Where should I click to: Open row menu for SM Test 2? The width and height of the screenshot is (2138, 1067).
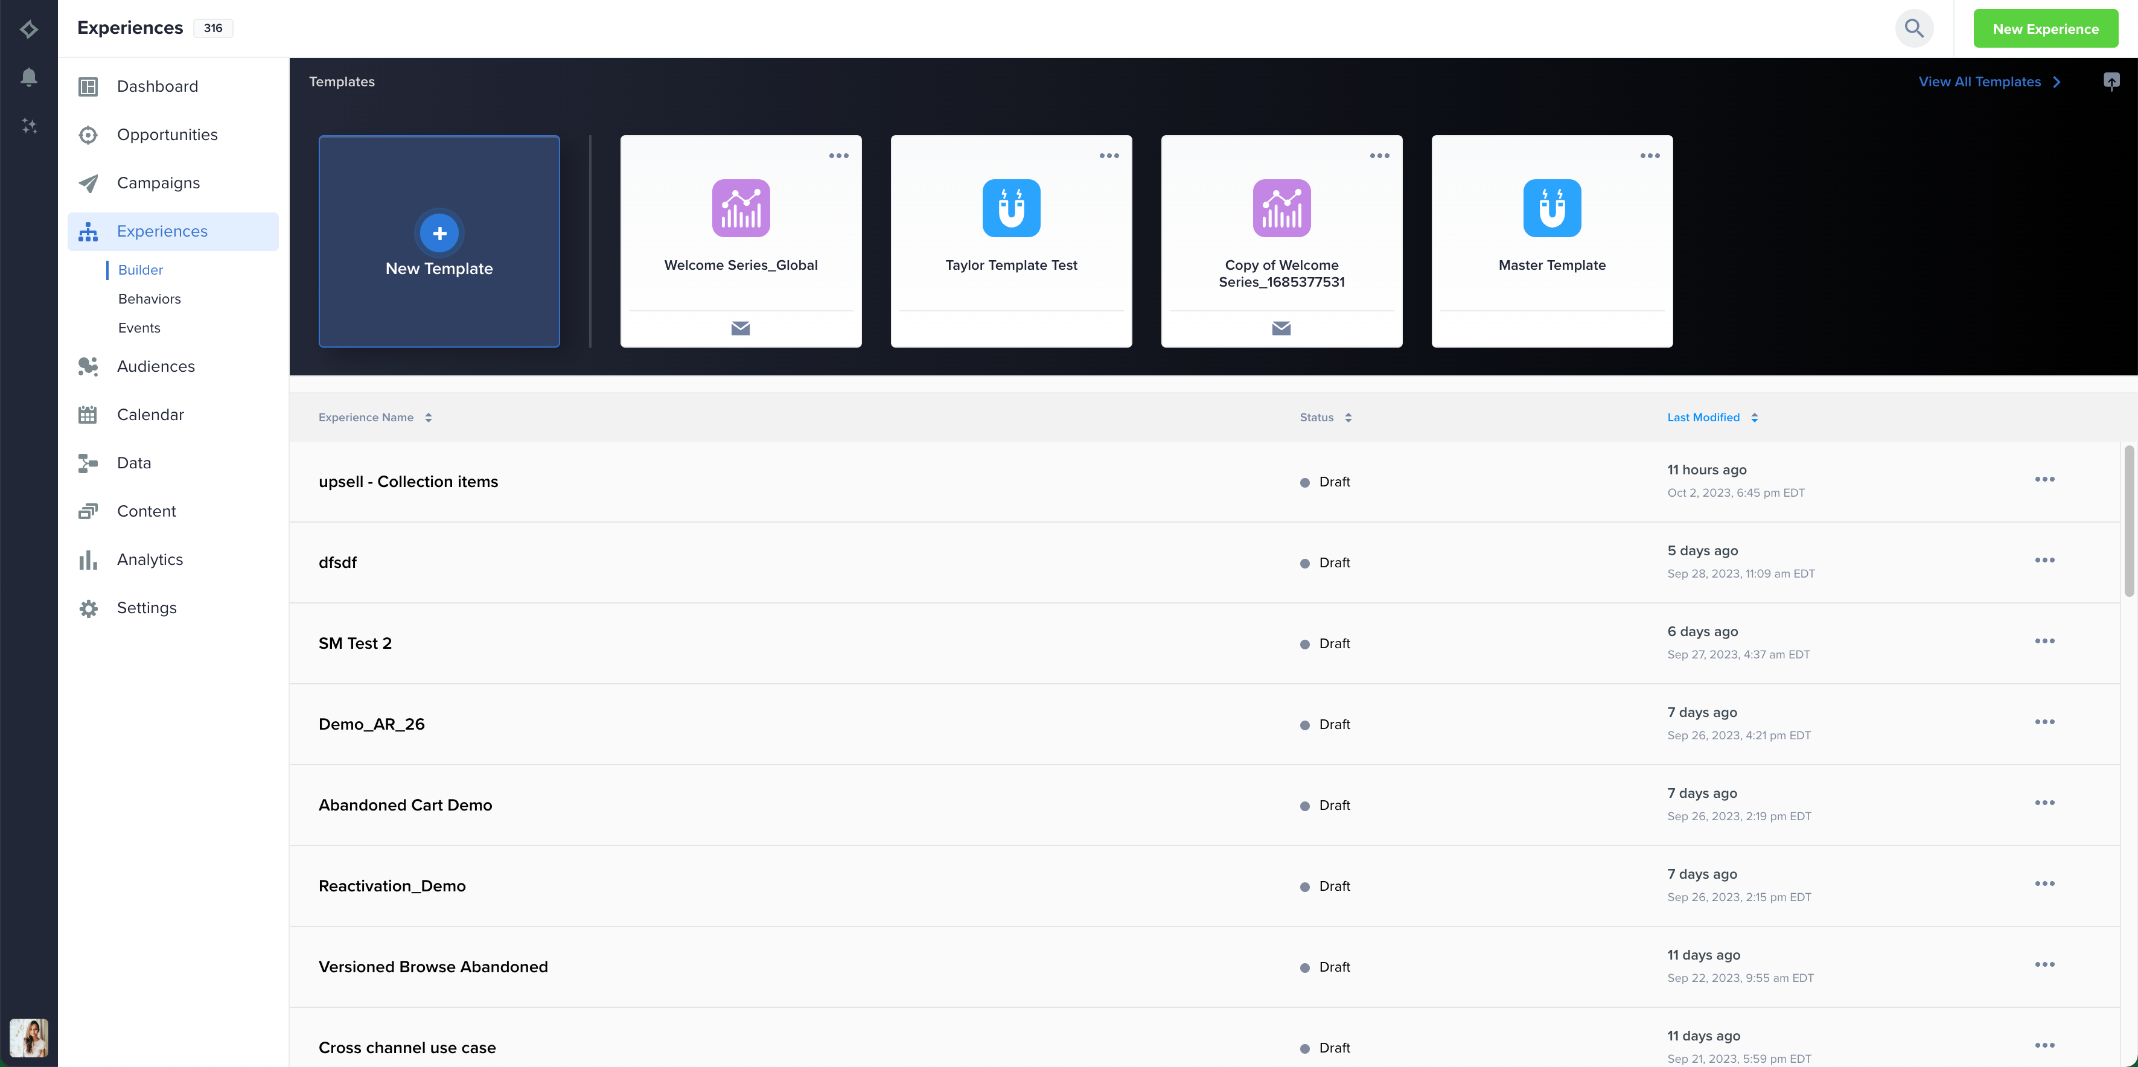tap(2044, 642)
